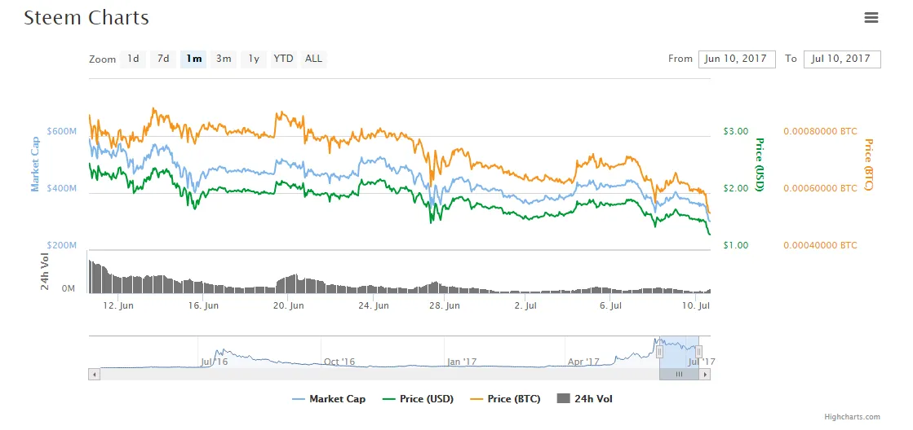Open the Highcharts.com credit link

[x=853, y=417]
